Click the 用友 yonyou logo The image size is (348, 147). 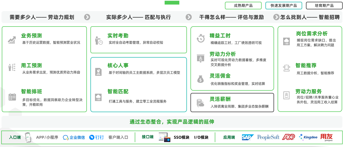point(326,137)
